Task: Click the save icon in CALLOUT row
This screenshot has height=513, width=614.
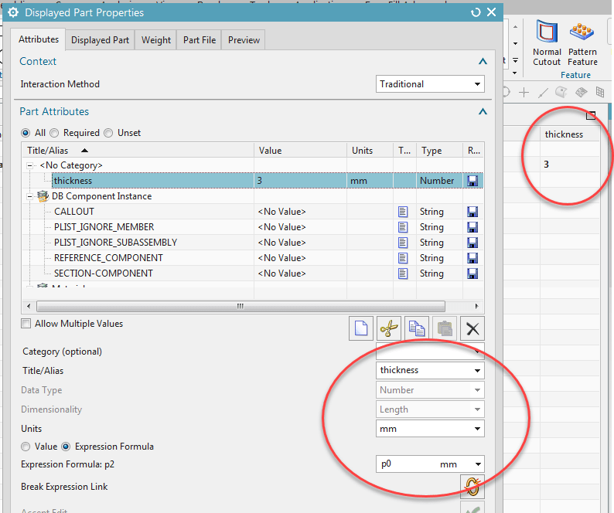Action: [x=472, y=212]
